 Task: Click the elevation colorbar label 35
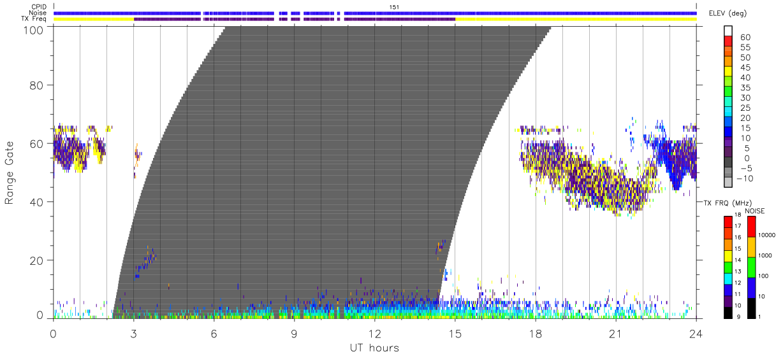[744, 88]
